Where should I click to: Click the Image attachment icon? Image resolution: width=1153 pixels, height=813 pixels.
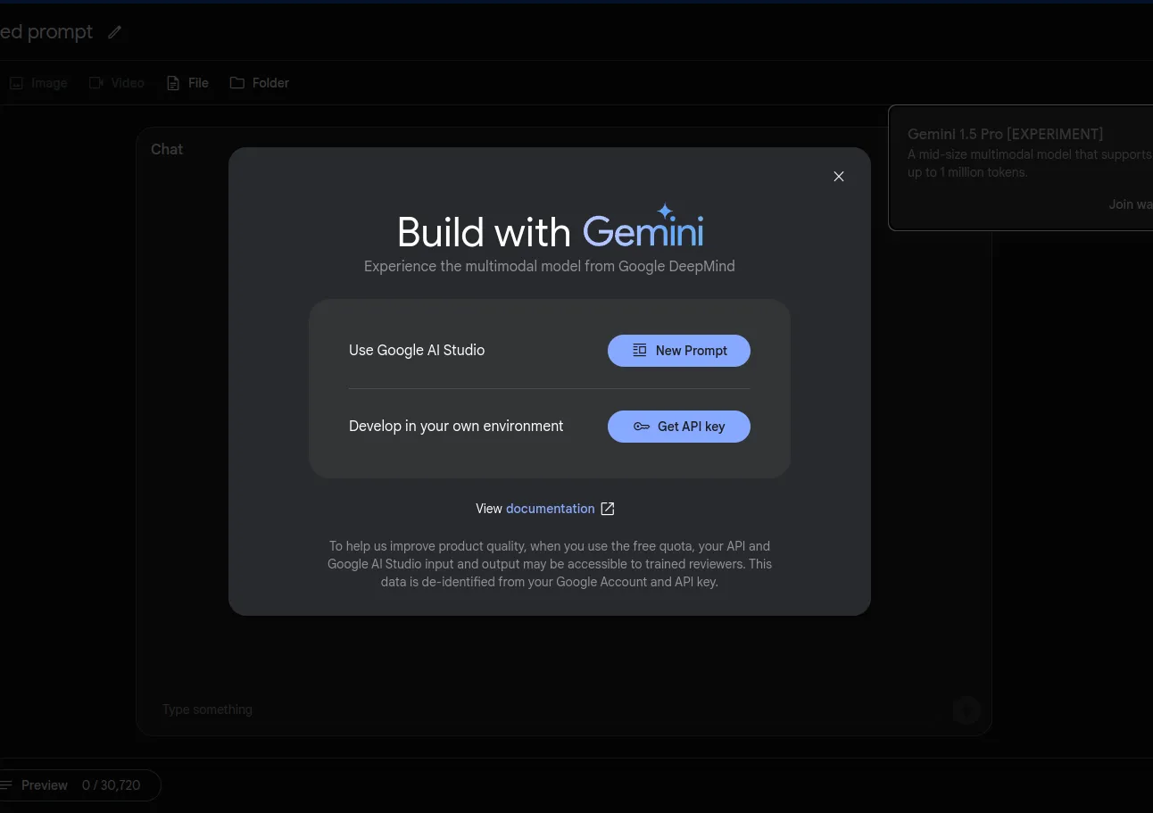pyautogui.click(x=16, y=82)
